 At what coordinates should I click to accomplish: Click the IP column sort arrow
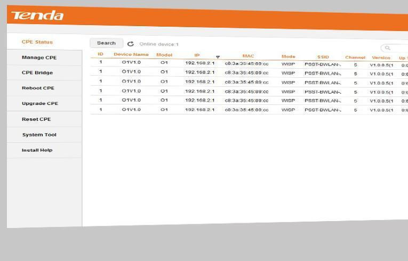(x=218, y=56)
